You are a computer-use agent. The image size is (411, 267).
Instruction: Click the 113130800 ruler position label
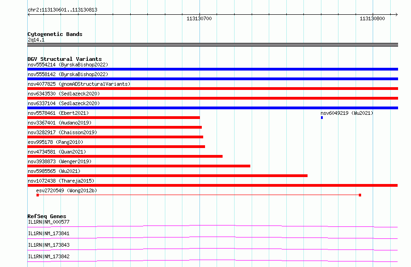[372, 18]
